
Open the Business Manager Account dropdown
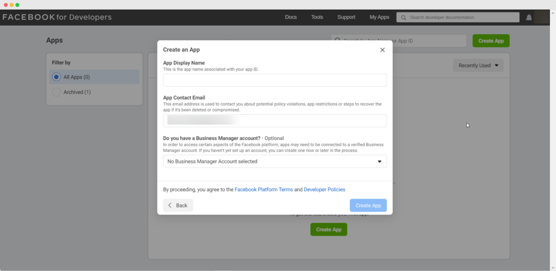pos(275,161)
